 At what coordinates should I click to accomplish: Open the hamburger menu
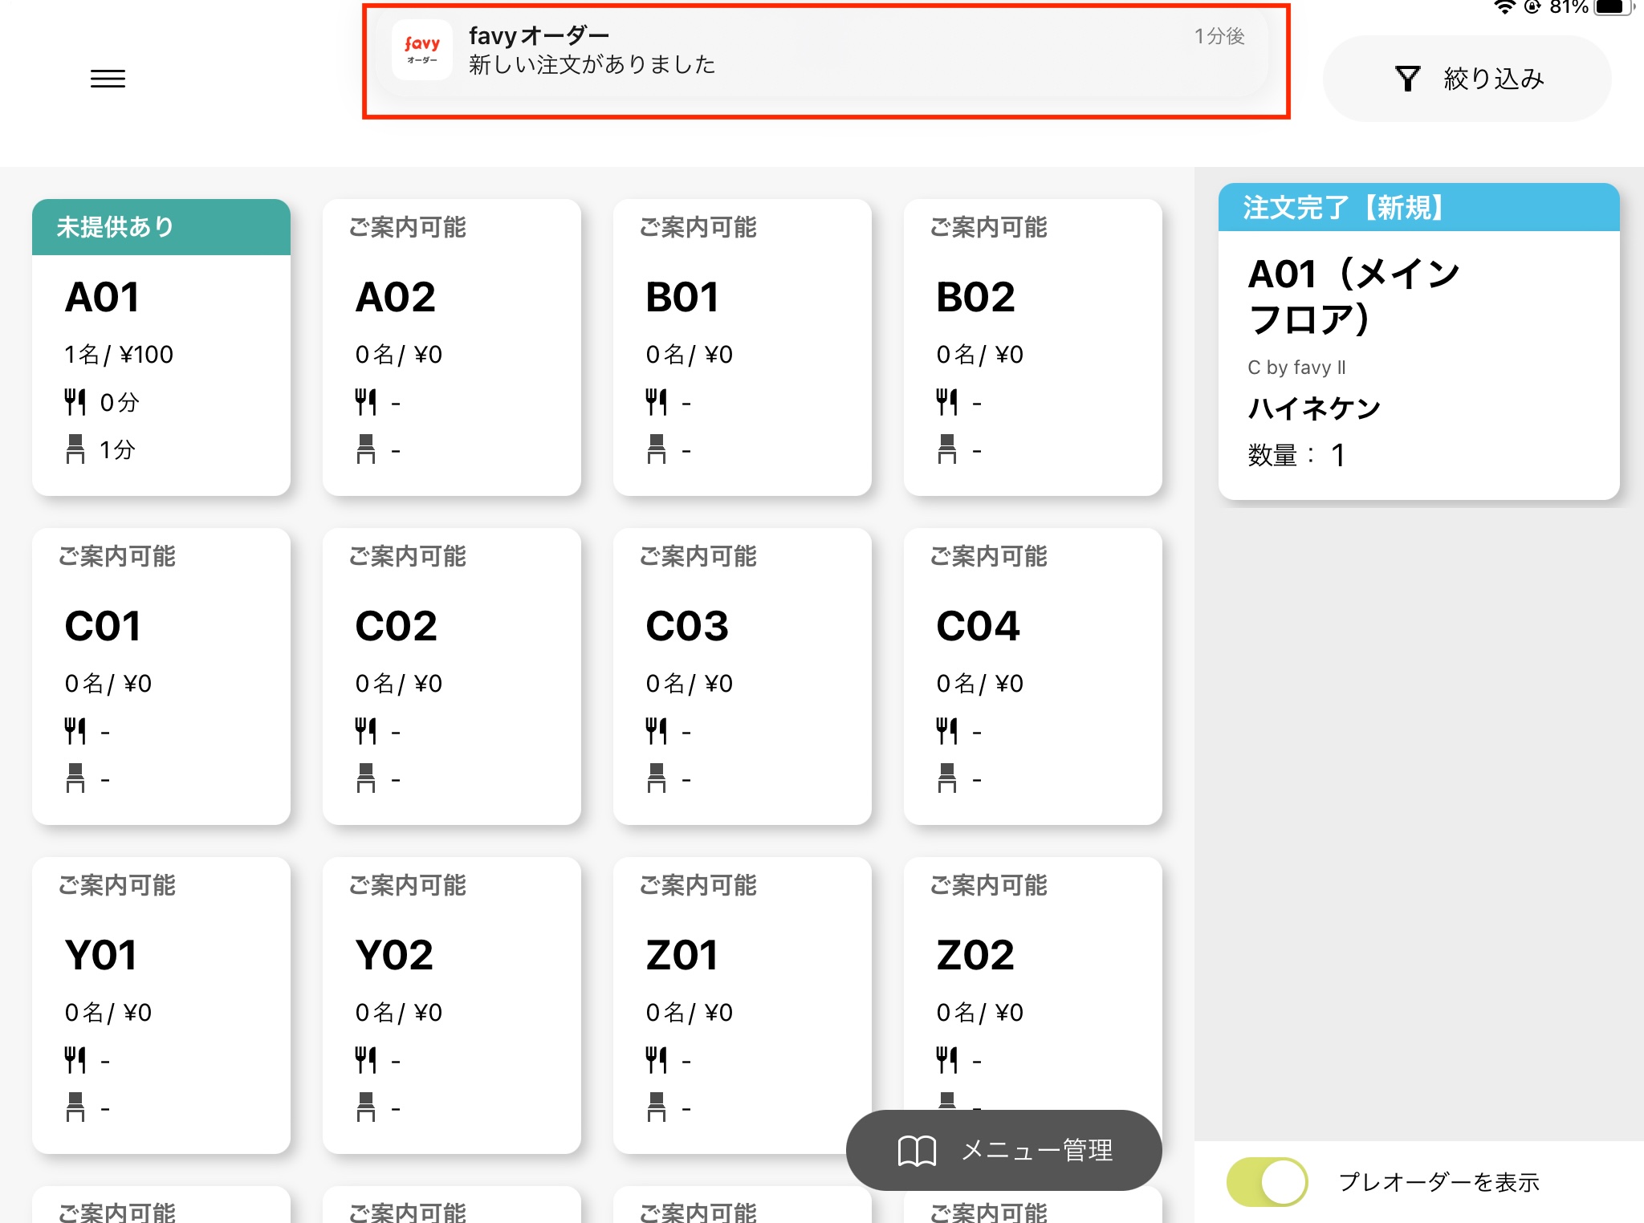pyautogui.click(x=108, y=79)
